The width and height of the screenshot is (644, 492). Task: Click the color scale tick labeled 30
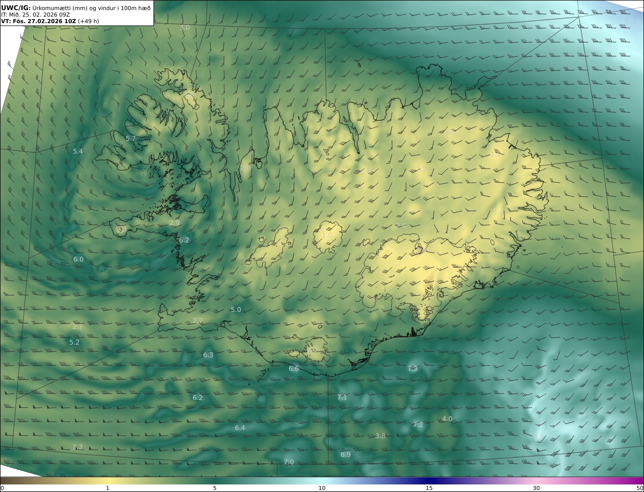coord(536,488)
